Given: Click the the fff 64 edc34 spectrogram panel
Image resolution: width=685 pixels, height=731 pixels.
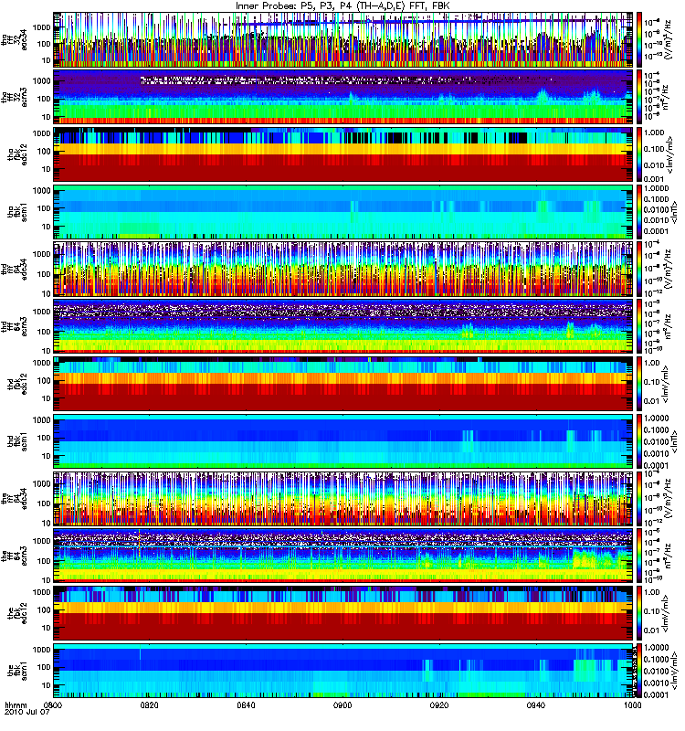Looking at the screenshot, I should click(343, 498).
